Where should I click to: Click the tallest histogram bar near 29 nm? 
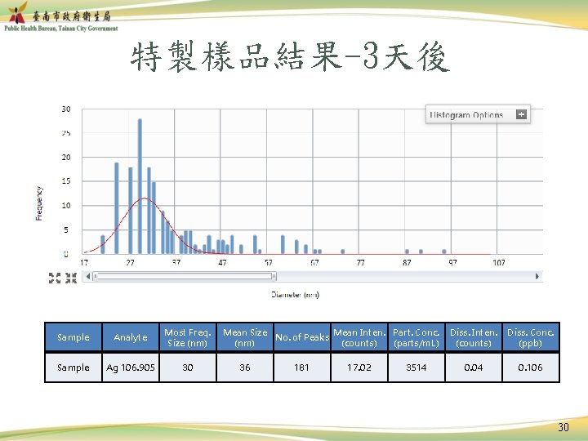click(140, 186)
